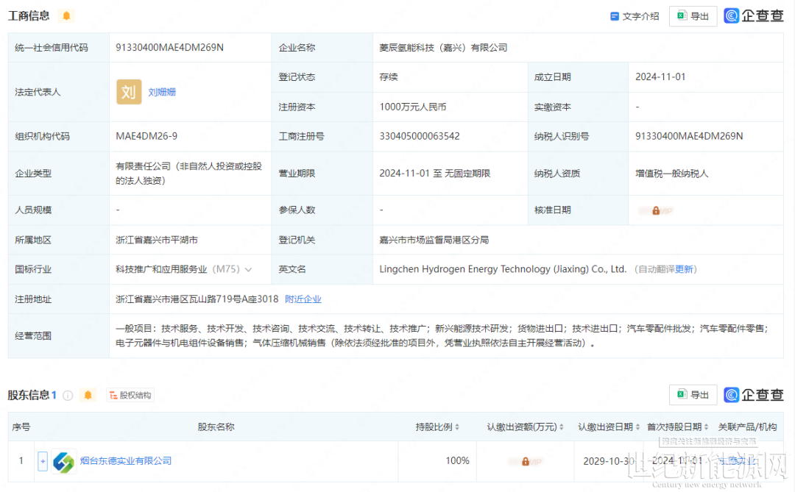Click 增值税一般纳税人 taxpayer qualification text
Viewport: 795px width, 492px height.
[x=672, y=174]
